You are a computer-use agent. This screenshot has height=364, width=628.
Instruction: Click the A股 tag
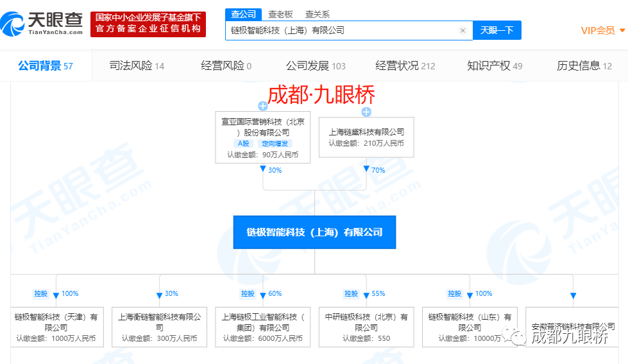click(x=244, y=144)
